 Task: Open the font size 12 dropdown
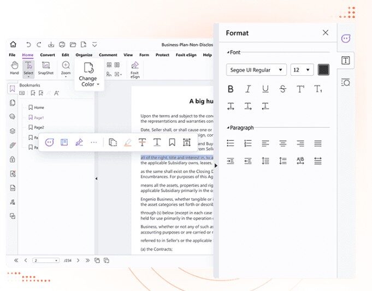tap(302, 70)
